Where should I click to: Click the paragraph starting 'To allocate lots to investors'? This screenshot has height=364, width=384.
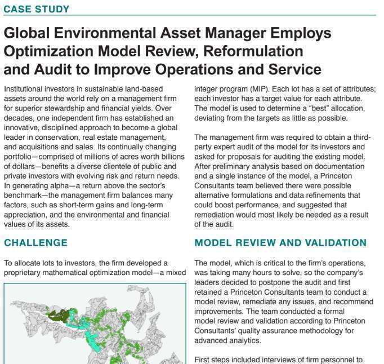tap(95, 268)
